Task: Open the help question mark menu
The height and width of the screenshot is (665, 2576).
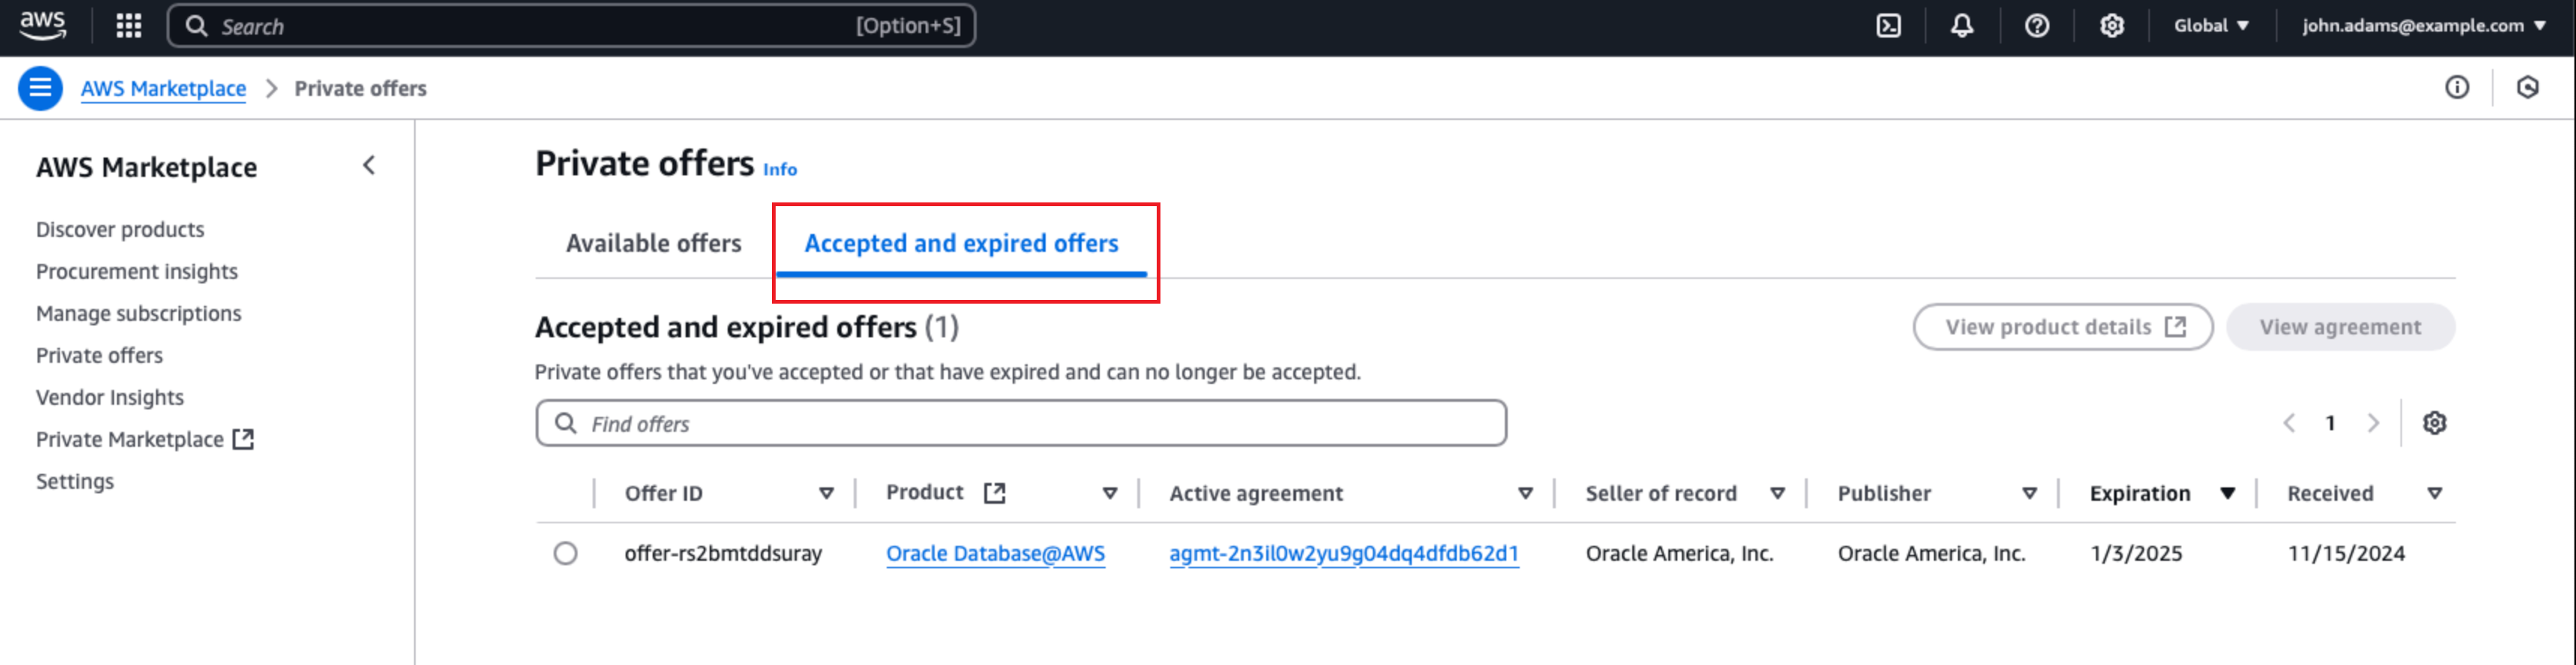Action: click(2037, 26)
